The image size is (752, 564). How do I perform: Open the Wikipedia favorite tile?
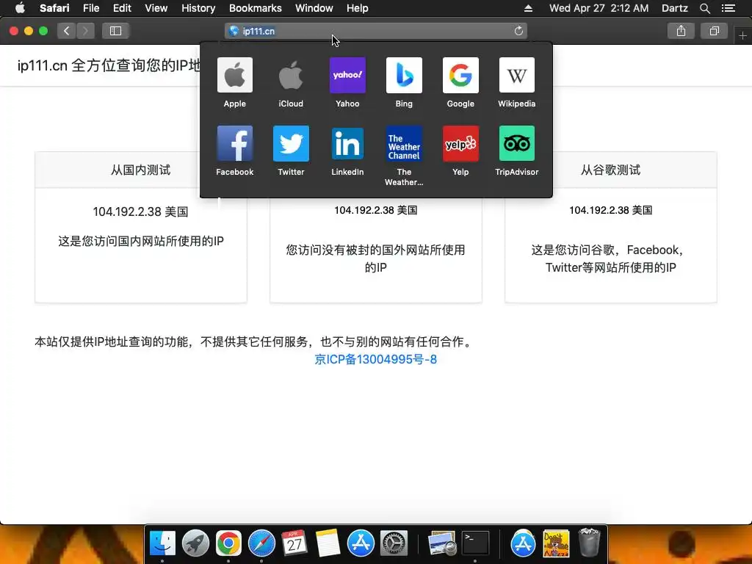(x=516, y=76)
